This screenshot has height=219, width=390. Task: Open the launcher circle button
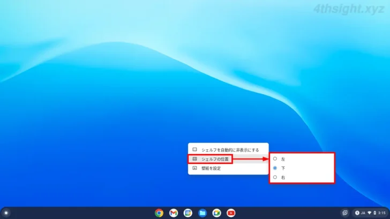coord(6,213)
